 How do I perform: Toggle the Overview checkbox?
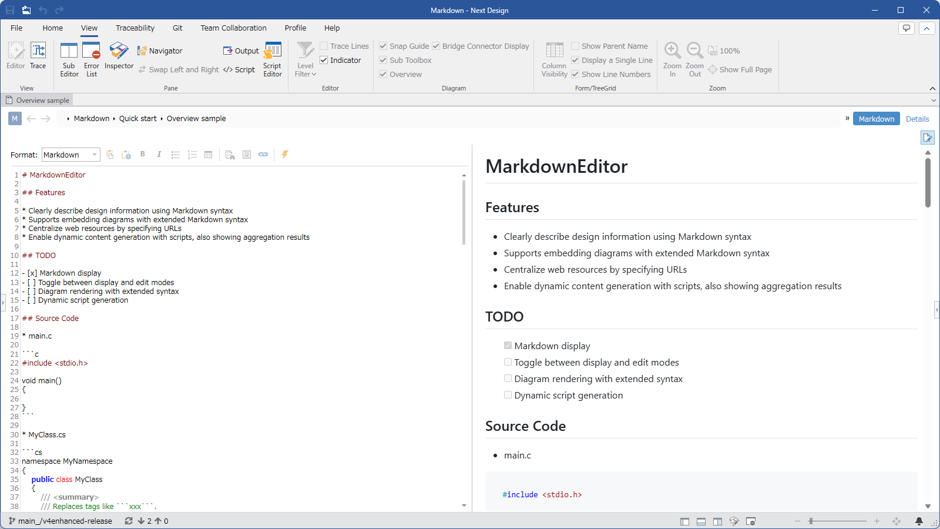[x=383, y=74]
